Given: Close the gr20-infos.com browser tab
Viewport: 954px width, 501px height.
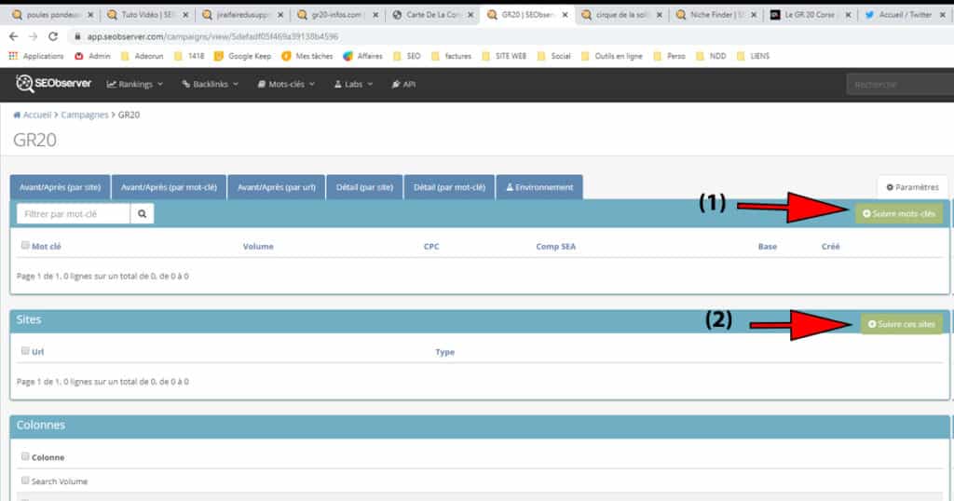Looking at the screenshot, I should 375,15.
